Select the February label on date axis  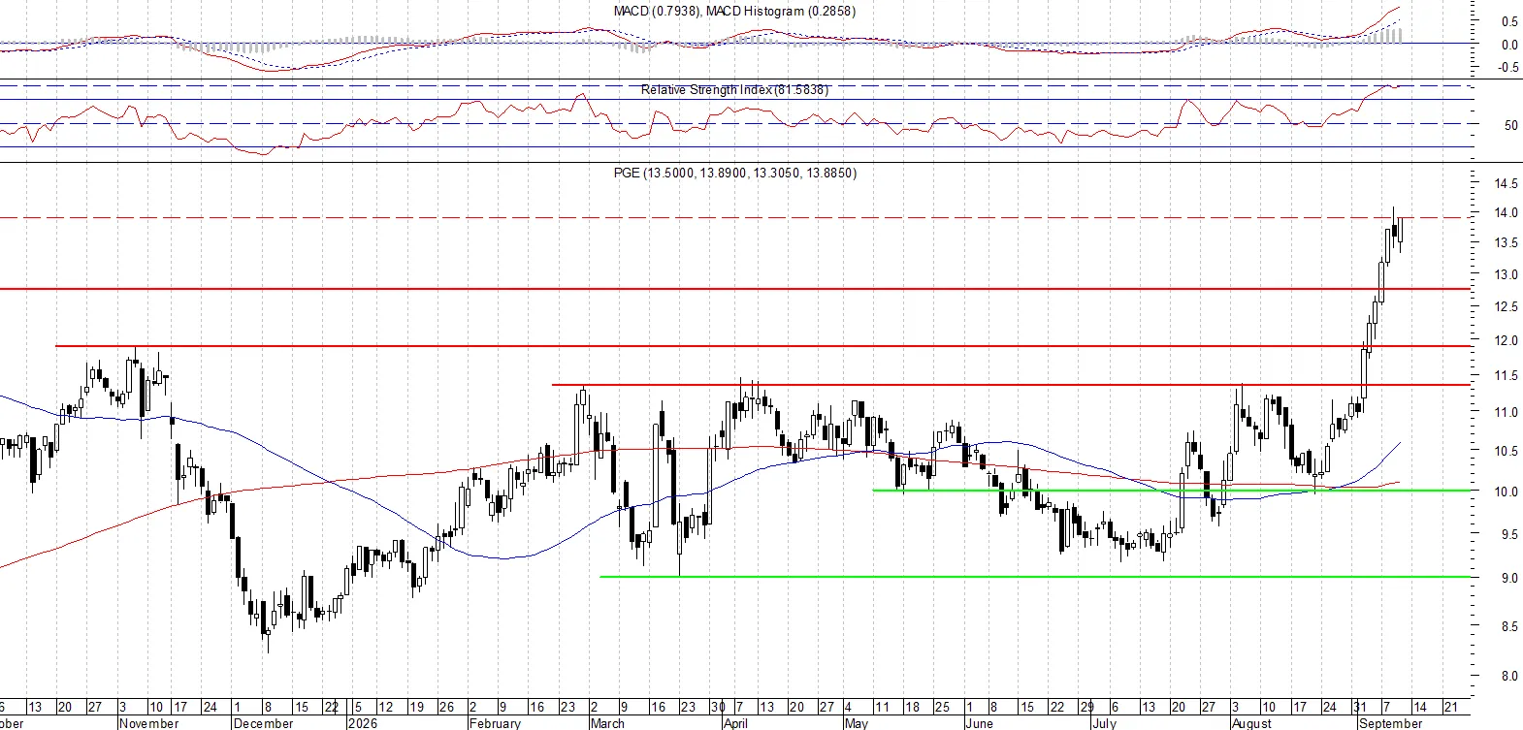495,723
